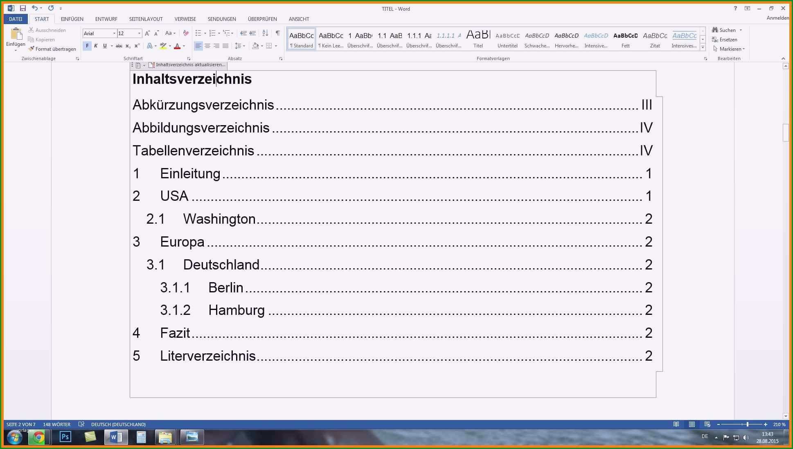
Task: Open the change case Aa dropdown
Action: pos(170,33)
